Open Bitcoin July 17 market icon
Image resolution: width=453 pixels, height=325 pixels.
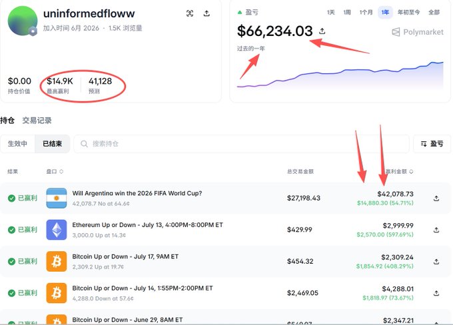point(57,262)
